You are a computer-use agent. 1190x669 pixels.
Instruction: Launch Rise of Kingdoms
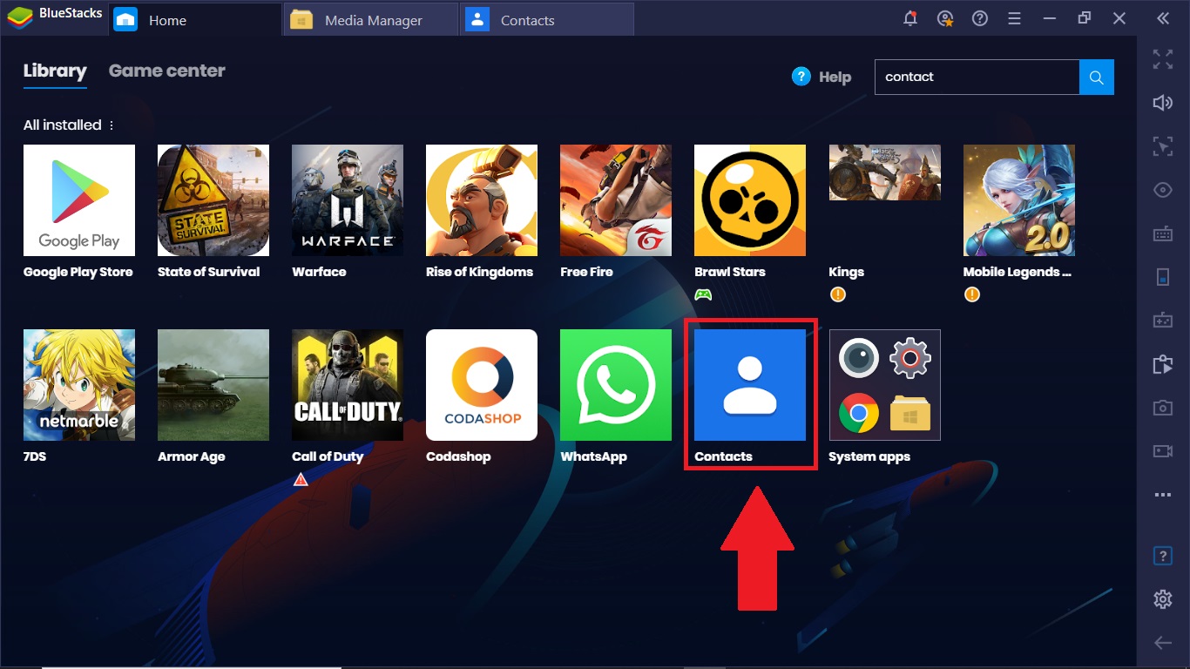coord(482,200)
